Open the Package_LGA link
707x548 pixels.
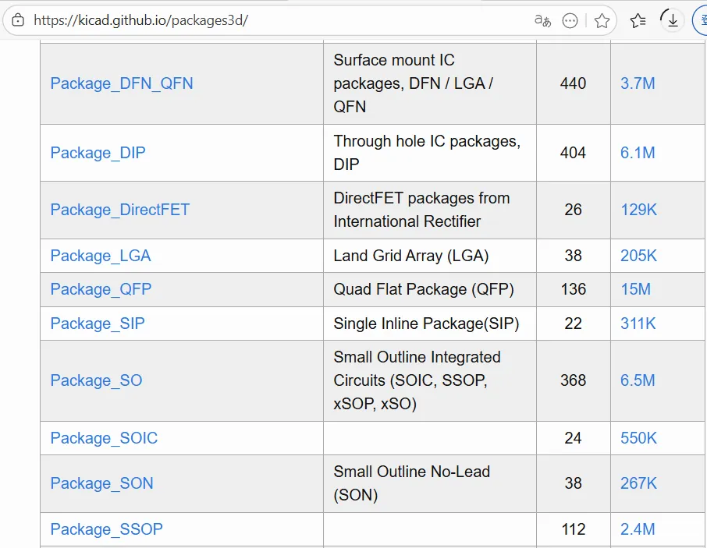pos(101,256)
